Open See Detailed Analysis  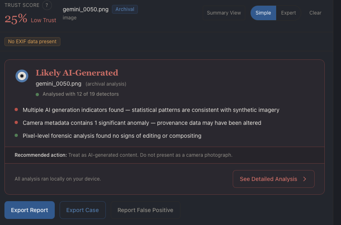274,179
